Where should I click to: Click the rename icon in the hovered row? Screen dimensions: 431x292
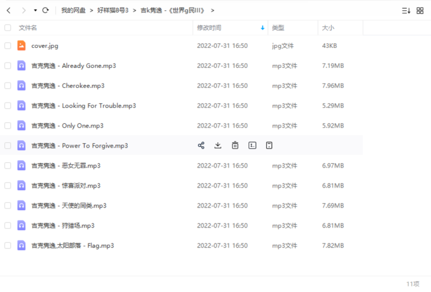coord(252,145)
